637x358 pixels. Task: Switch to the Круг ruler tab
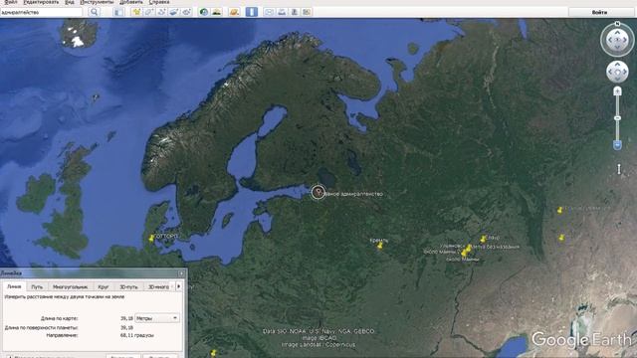pyautogui.click(x=104, y=287)
